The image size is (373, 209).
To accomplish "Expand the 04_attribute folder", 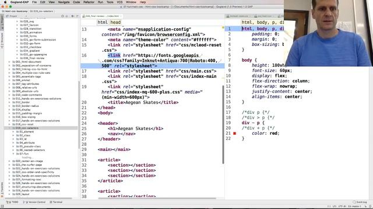I will (x=13, y=143).
